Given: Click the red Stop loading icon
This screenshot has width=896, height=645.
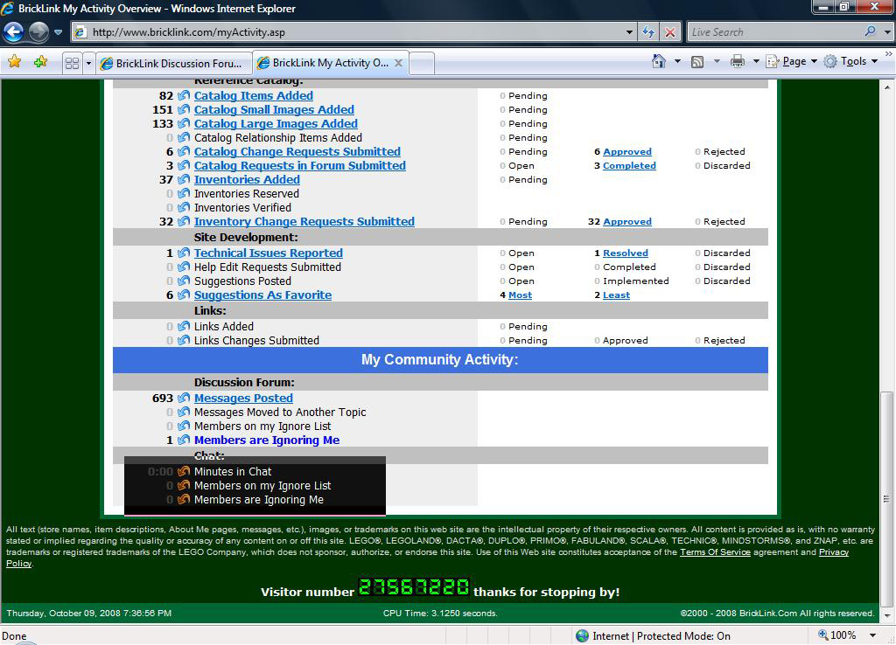Looking at the screenshot, I should [x=669, y=32].
